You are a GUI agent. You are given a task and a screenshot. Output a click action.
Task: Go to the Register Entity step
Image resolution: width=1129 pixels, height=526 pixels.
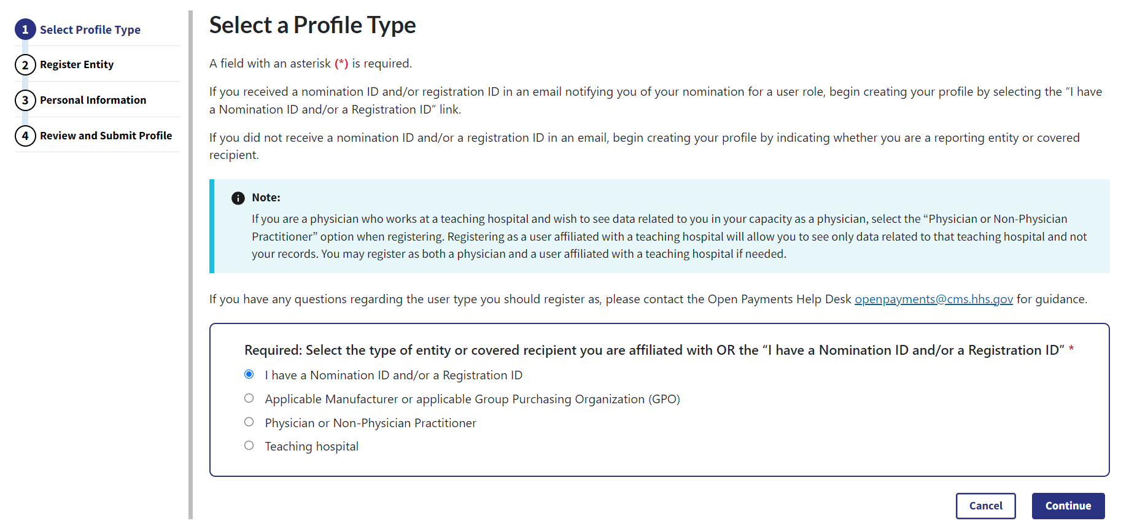(77, 64)
